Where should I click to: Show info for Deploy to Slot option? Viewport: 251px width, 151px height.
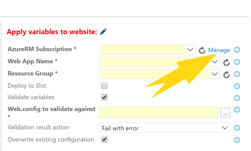[237, 86]
